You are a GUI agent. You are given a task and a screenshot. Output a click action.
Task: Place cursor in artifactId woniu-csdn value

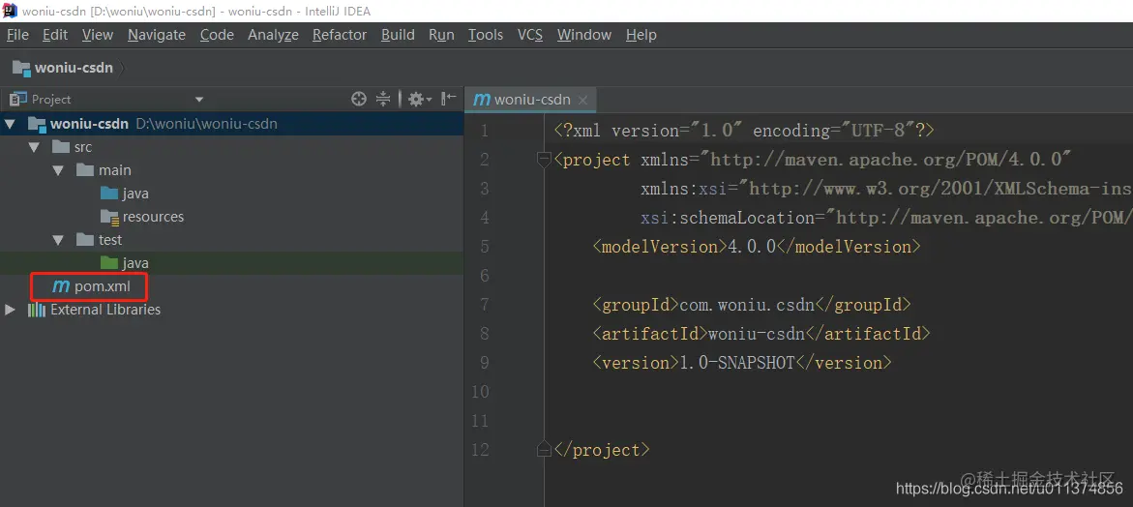[757, 334]
